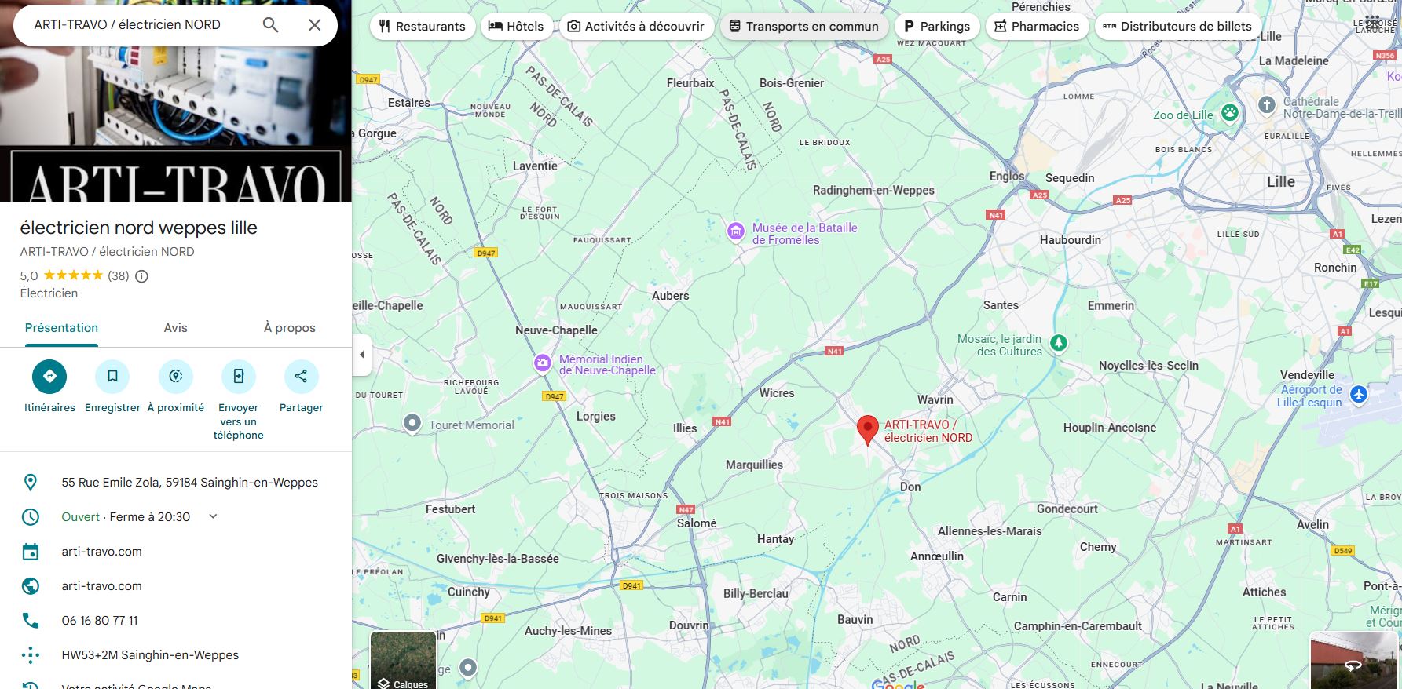Toggle the Transports en commun chip
The width and height of the screenshot is (1402, 689).
point(804,27)
